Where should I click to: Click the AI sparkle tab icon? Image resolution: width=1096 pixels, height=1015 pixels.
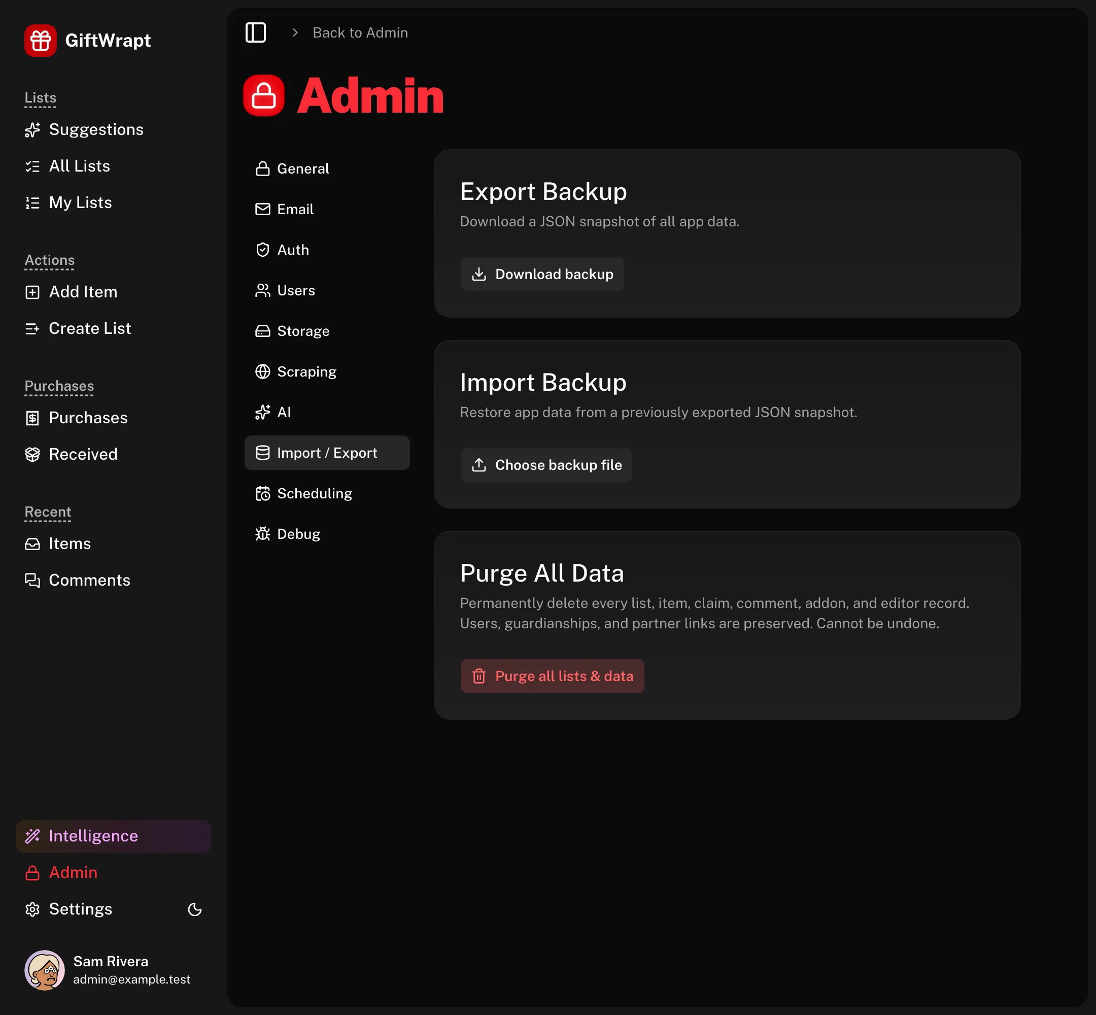pos(262,412)
